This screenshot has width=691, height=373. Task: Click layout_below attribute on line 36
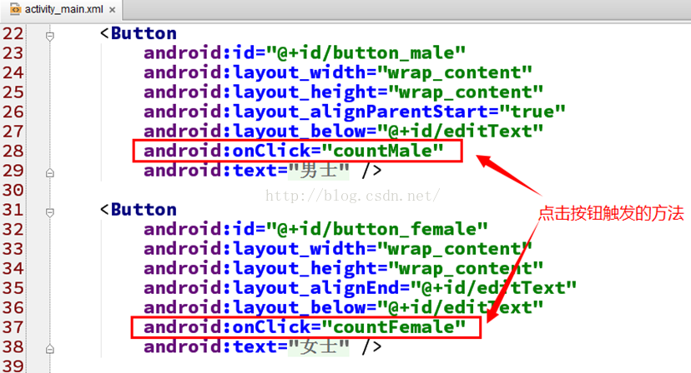pyautogui.click(x=343, y=308)
